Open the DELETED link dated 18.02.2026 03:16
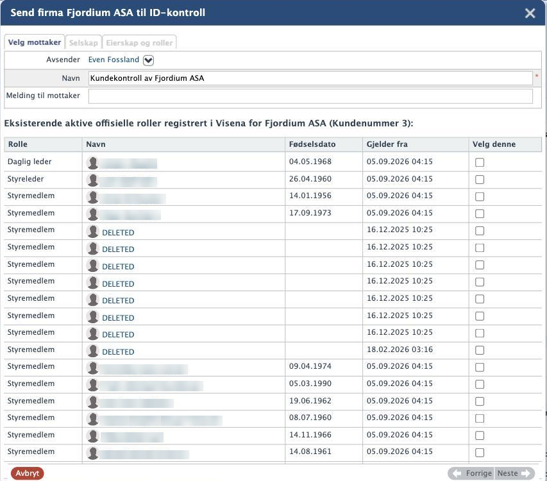 click(x=118, y=352)
